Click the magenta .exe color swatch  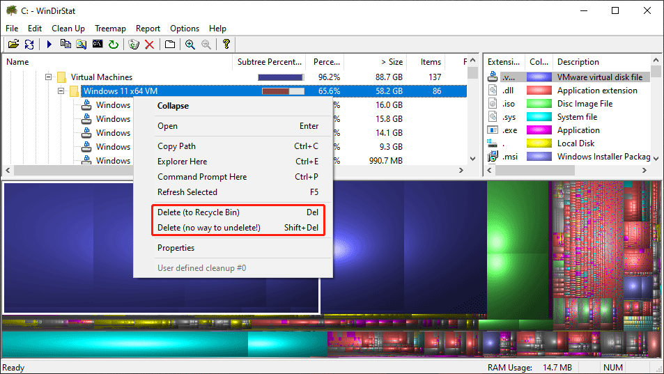[539, 130]
